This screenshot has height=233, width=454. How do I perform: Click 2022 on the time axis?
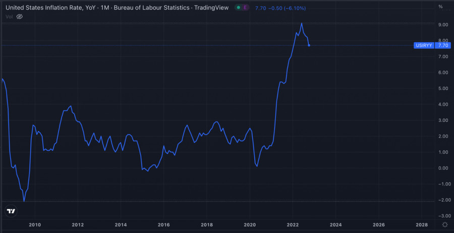point(293,225)
